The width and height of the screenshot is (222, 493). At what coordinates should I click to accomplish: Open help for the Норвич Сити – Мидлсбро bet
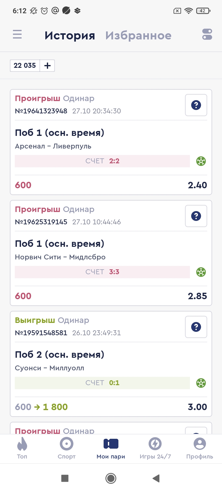pos(196,216)
